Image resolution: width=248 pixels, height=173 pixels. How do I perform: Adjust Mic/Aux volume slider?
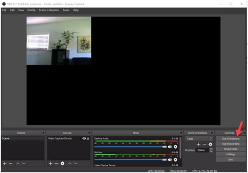(131, 160)
